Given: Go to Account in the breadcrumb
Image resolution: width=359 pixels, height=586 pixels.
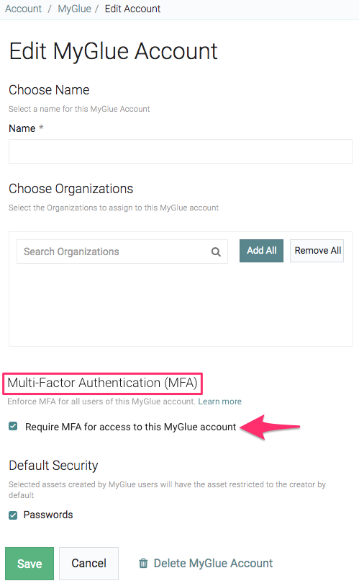Looking at the screenshot, I should [23, 9].
